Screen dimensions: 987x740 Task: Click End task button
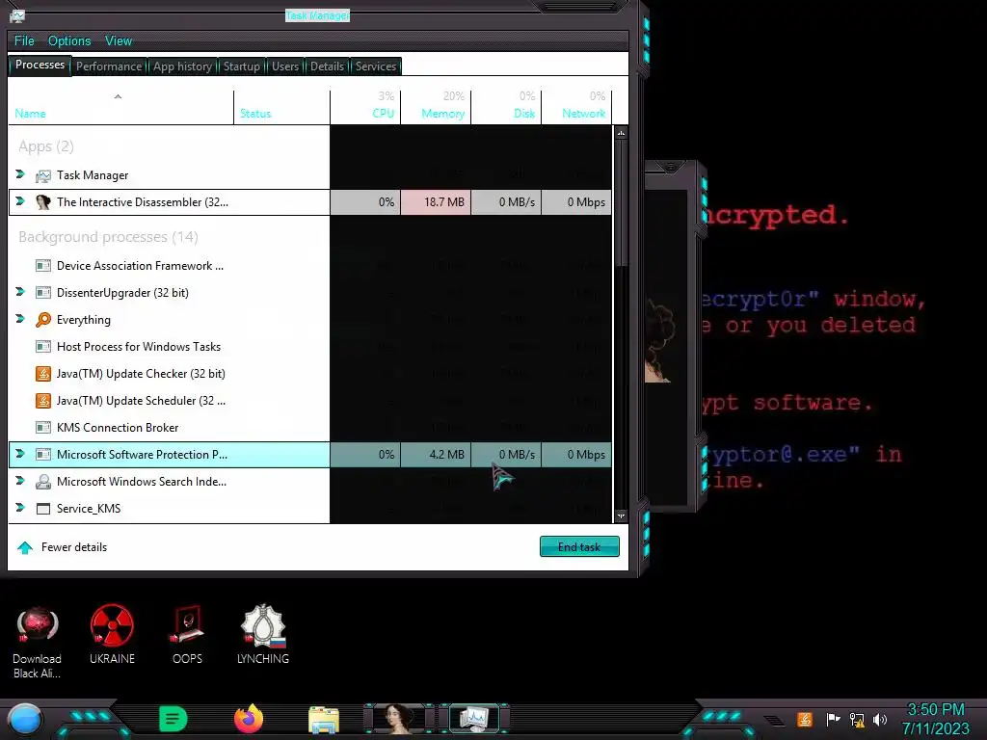(x=579, y=547)
